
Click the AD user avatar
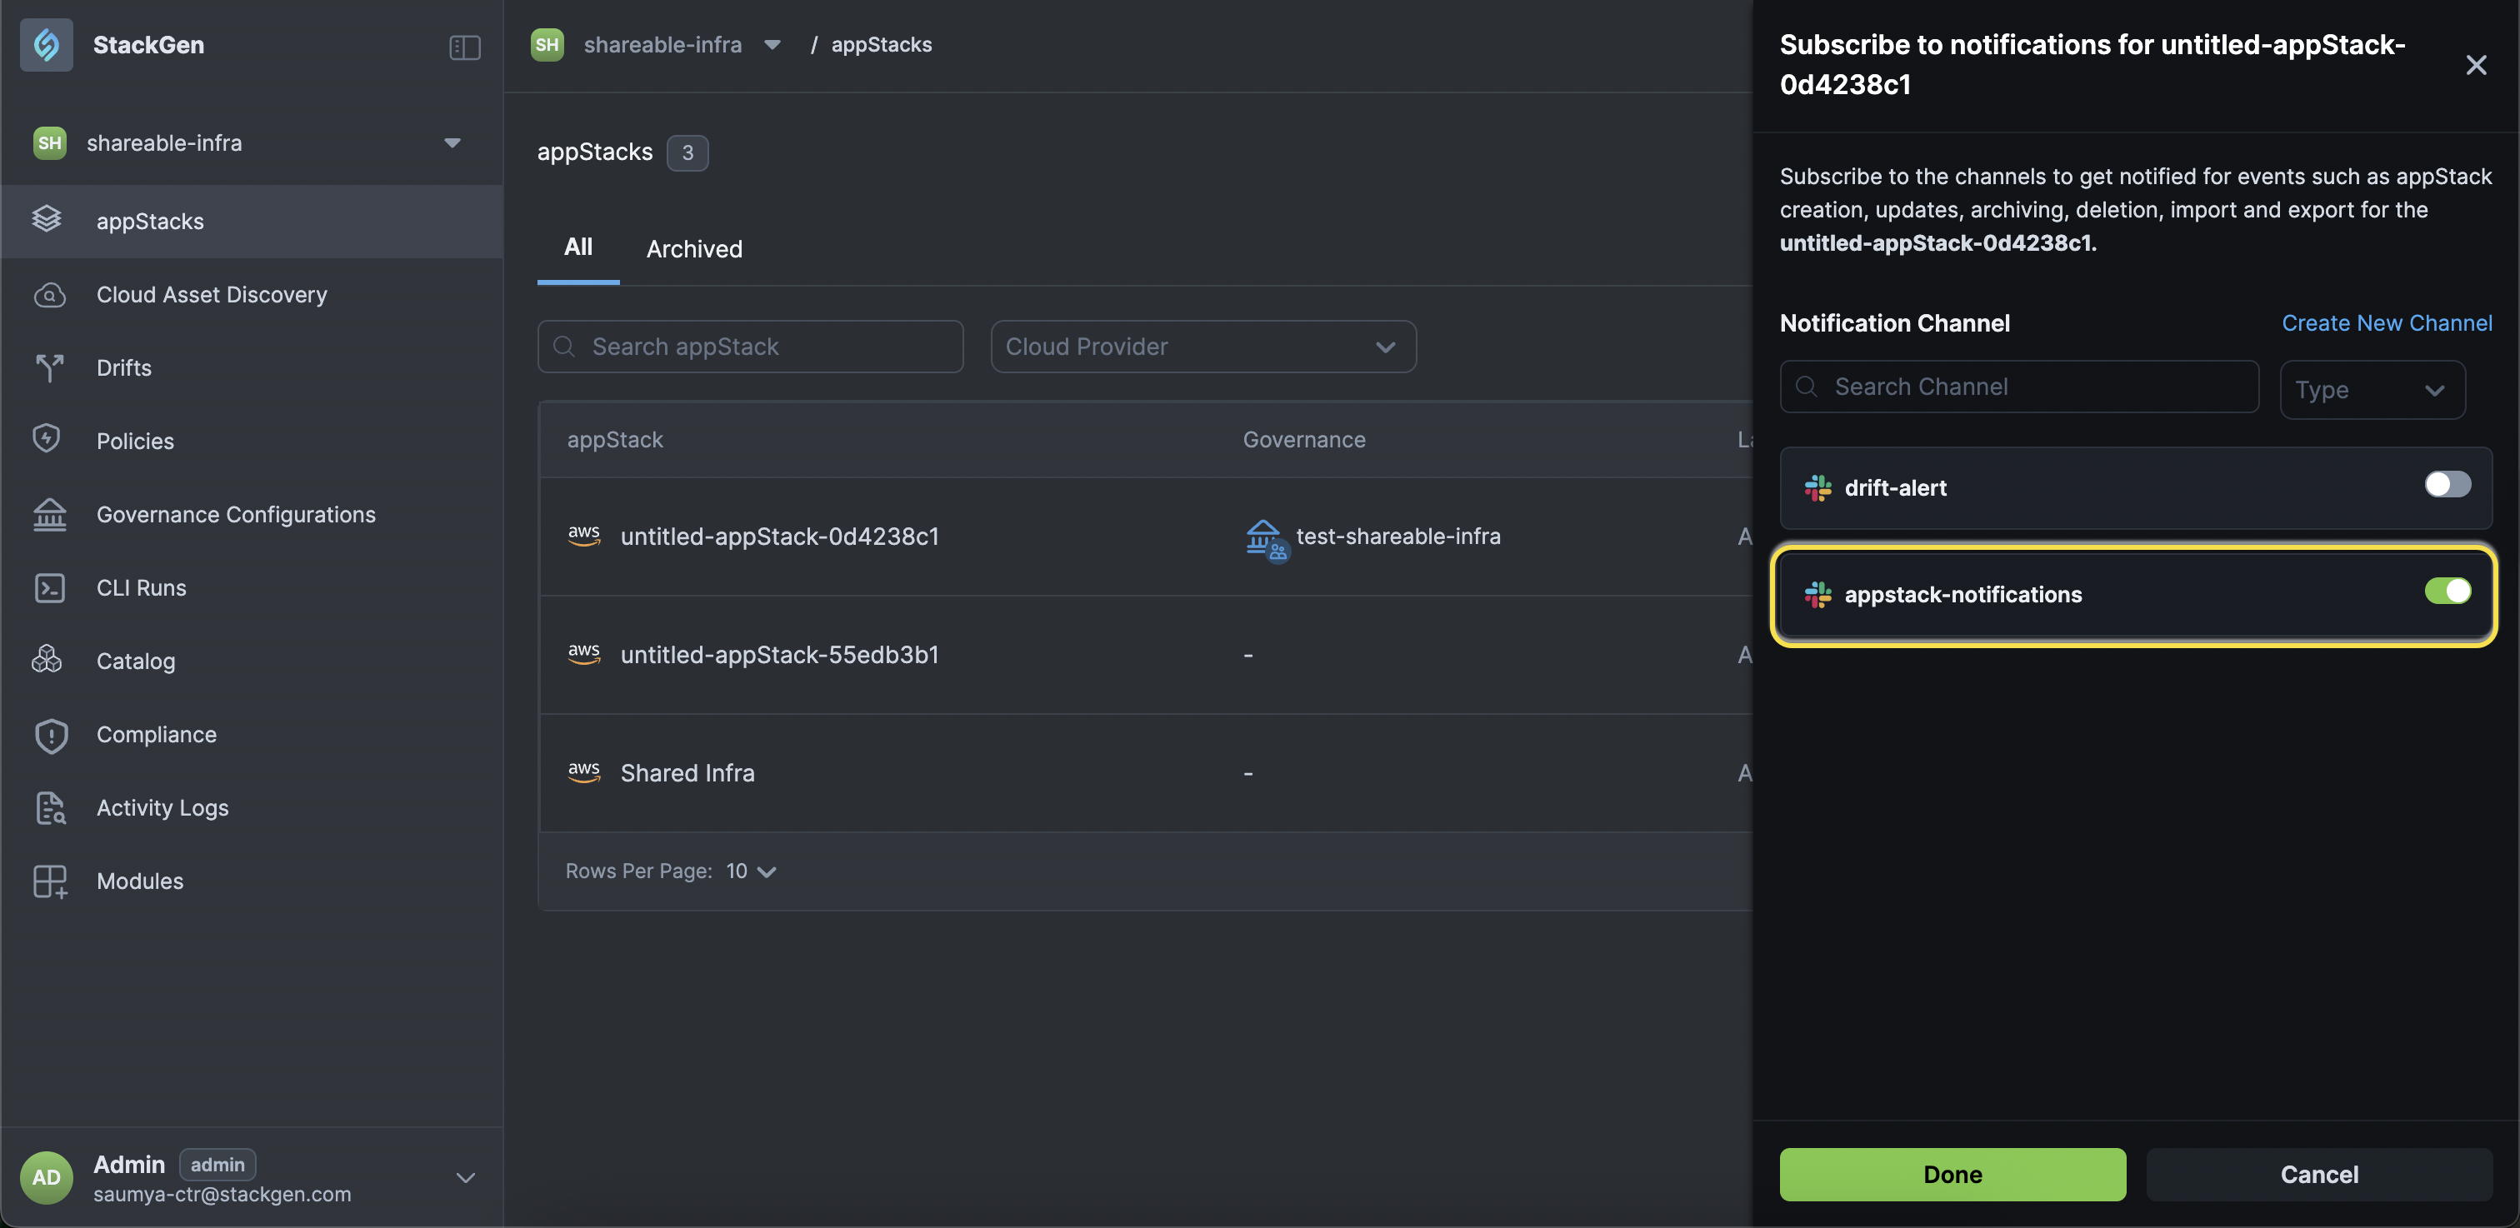pos(46,1177)
